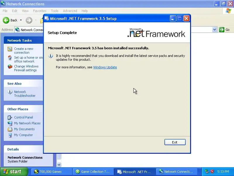Open Control Panel from Other Places
The image size is (234, 176).
tap(23, 117)
